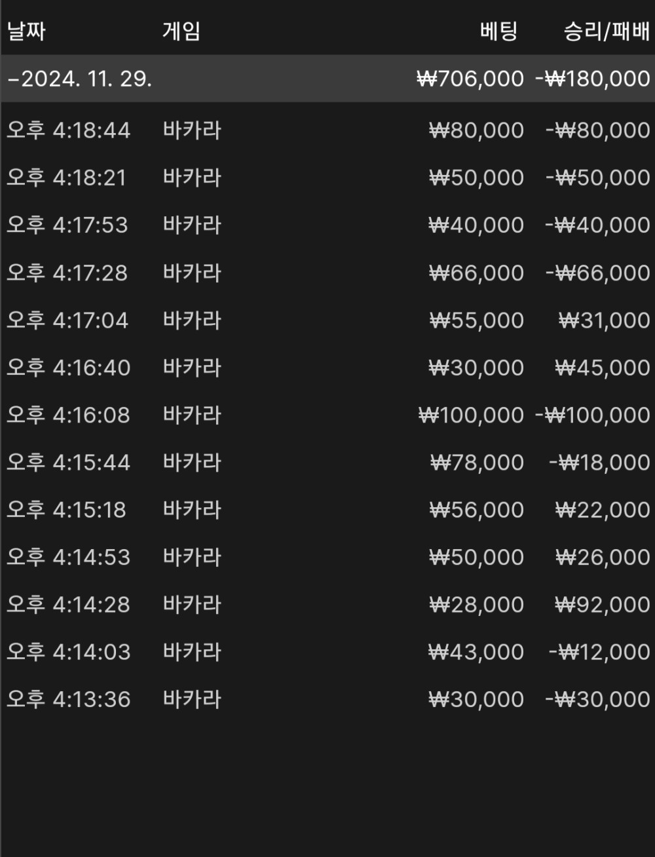Click the ₩100,000 bet at 4:16:08
The height and width of the screenshot is (857, 655).
[471, 415]
